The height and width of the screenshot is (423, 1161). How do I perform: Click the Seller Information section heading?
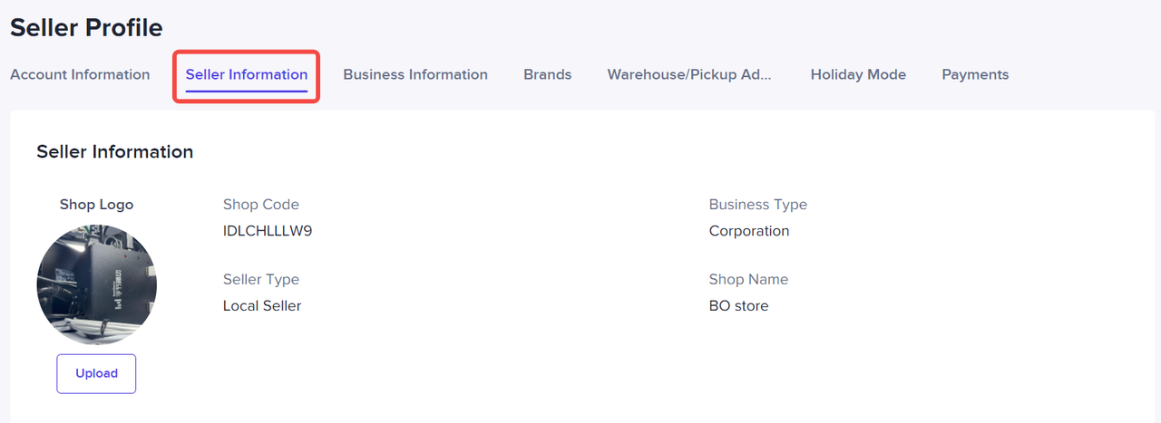pyautogui.click(x=115, y=152)
